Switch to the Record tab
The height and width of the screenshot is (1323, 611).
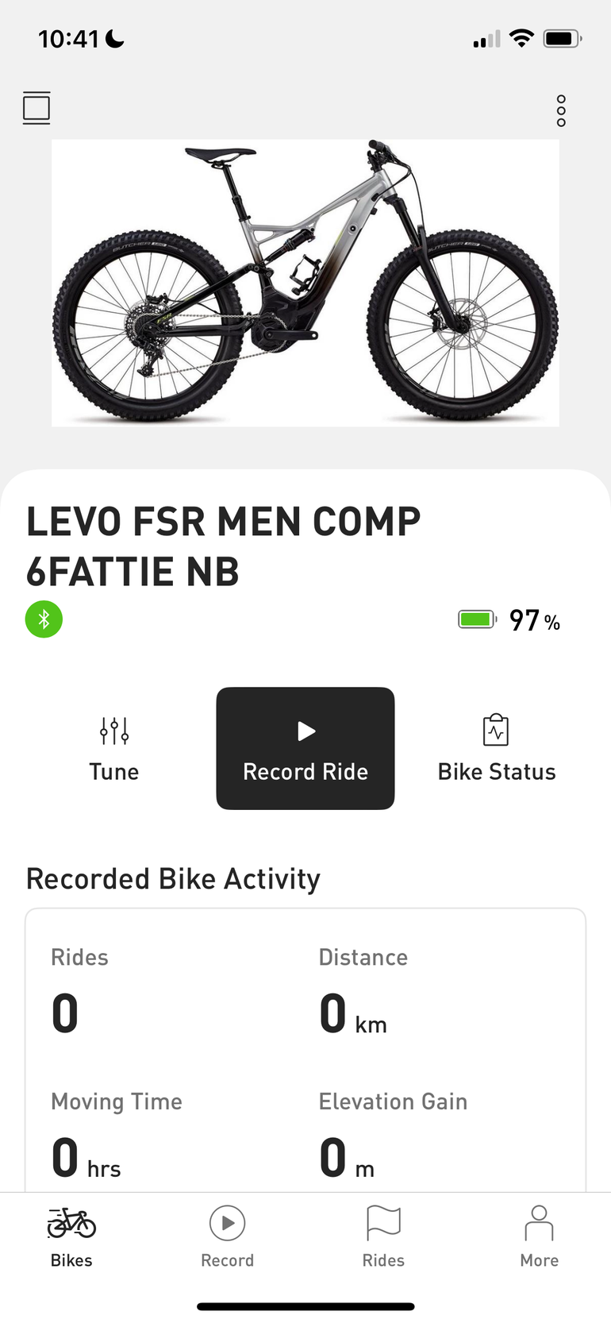(x=227, y=1236)
